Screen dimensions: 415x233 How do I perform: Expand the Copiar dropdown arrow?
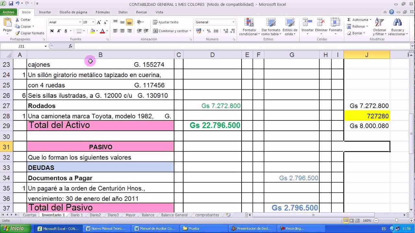point(33,27)
